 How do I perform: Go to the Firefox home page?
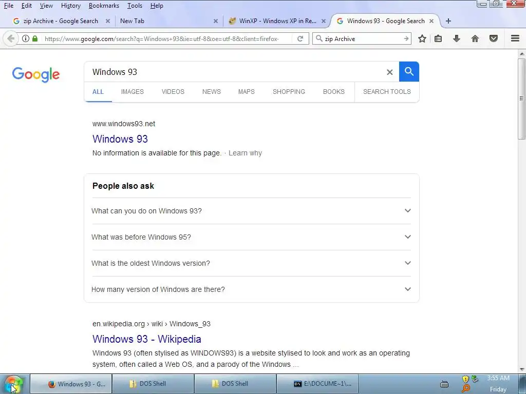[475, 38]
